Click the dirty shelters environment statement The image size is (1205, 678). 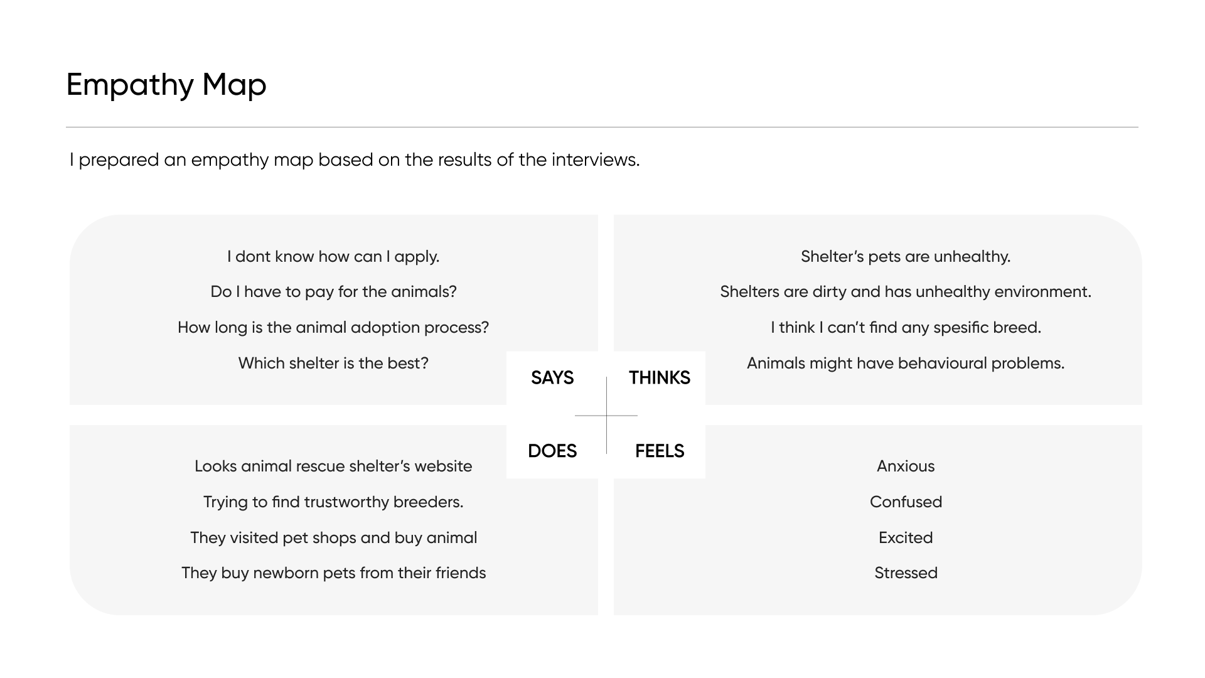coord(906,292)
